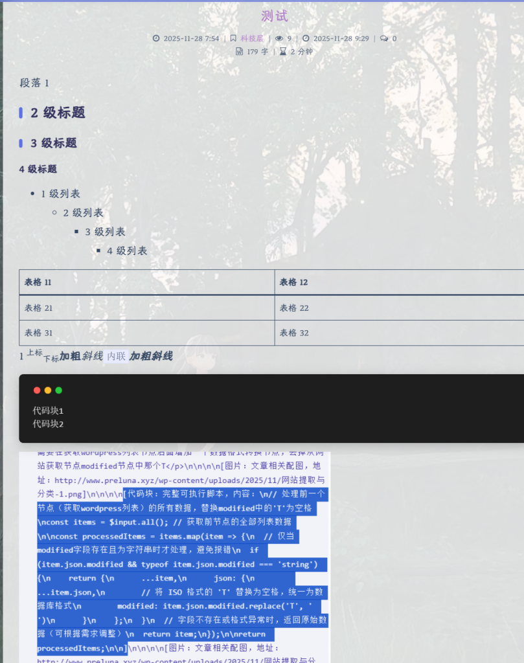Open the 科技层 category link

click(x=252, y=39)
